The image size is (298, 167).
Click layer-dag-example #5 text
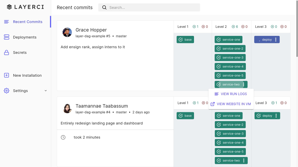pos(93,36)
